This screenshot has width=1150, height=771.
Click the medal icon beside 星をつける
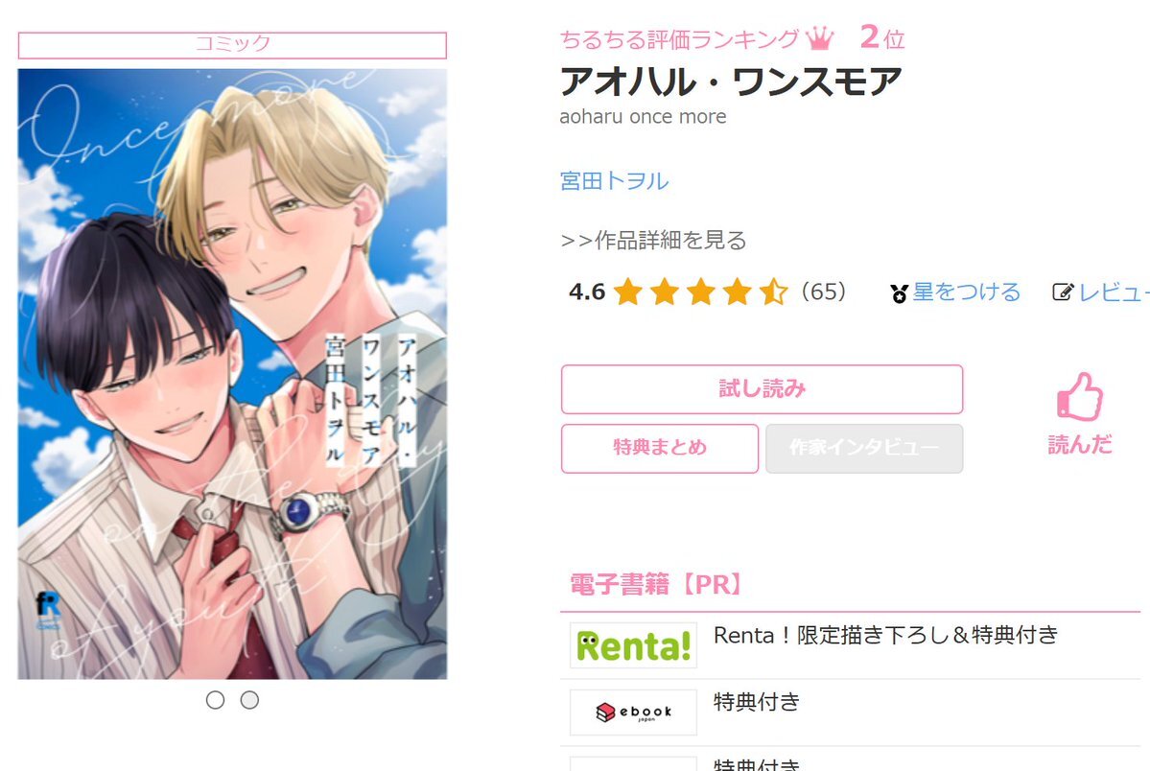coord(899,293)
